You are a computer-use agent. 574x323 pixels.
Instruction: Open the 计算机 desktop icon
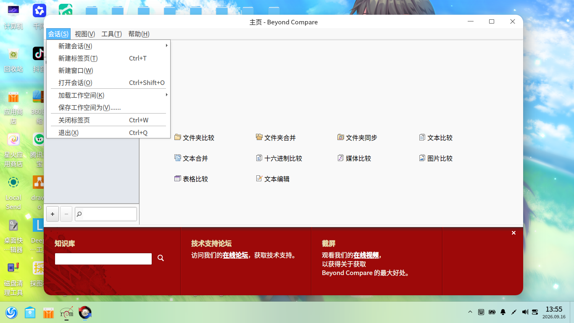pyautogui.click(x=13, y=17)
